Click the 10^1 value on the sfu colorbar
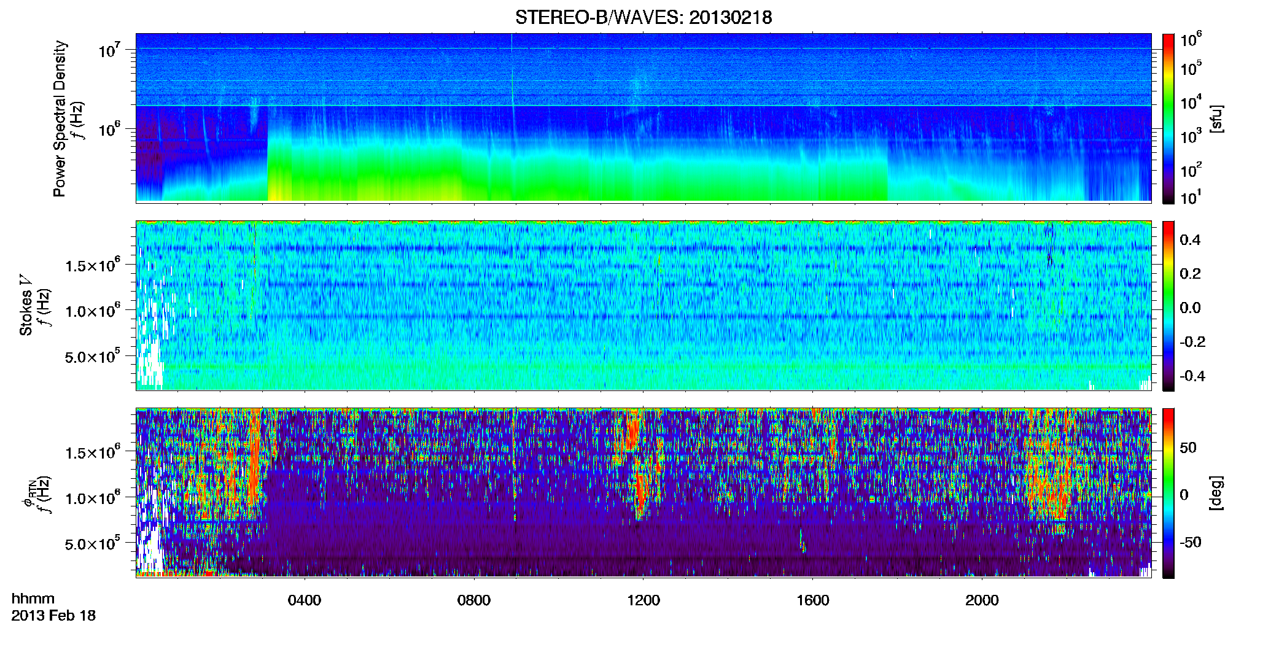 tap(1191, 197)
